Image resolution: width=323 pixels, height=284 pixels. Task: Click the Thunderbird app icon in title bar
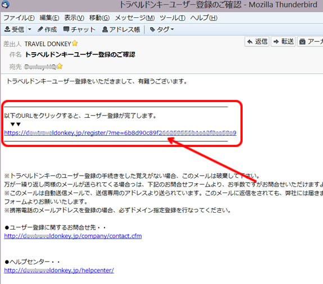click(5, 4)
